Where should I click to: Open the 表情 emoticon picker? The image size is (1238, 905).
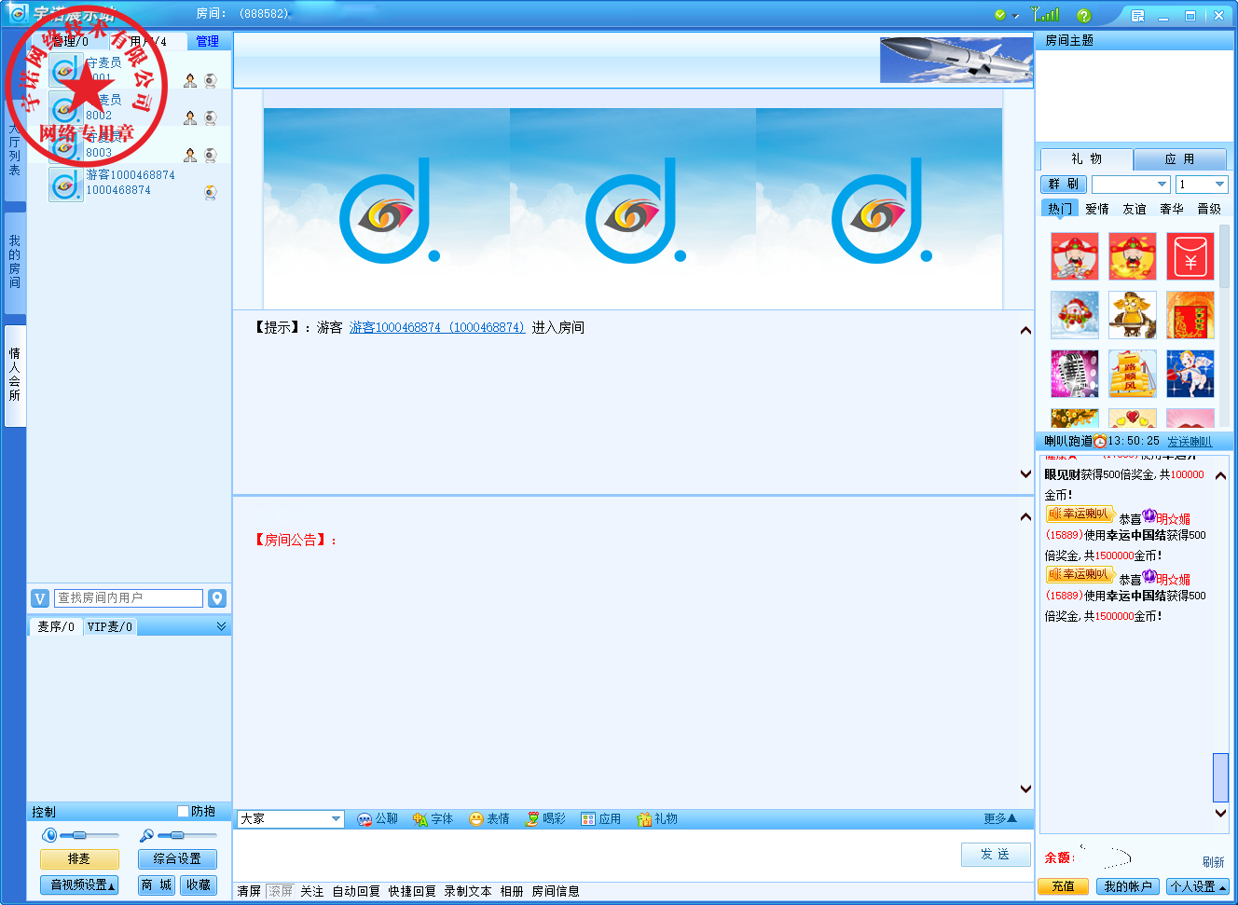click(489, 819)
